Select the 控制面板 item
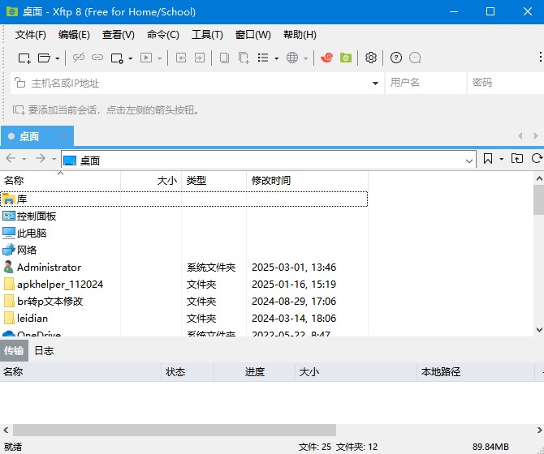Image resolution: width=544 pixels, height=454 pixels. tap(183, 216)
